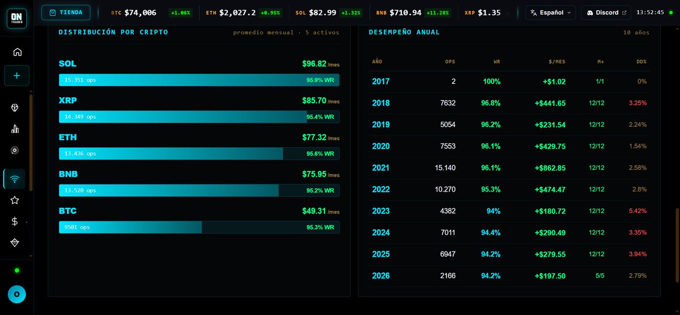Click the +$862.85 monthly value
The width and height of the screenshot is (680, 315).
[550, 168]
